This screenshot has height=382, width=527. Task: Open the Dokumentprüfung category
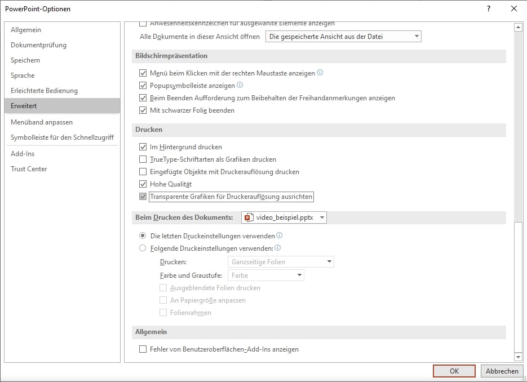click(x=62, y=45)
